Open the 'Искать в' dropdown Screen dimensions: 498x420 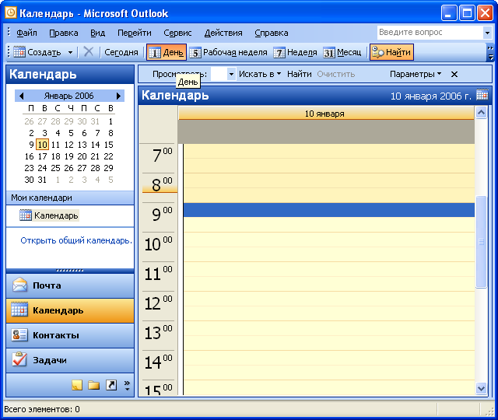click(260, 74)
